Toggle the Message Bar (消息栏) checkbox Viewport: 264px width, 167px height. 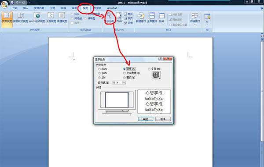pyautogui.click(x=72, y=23)
